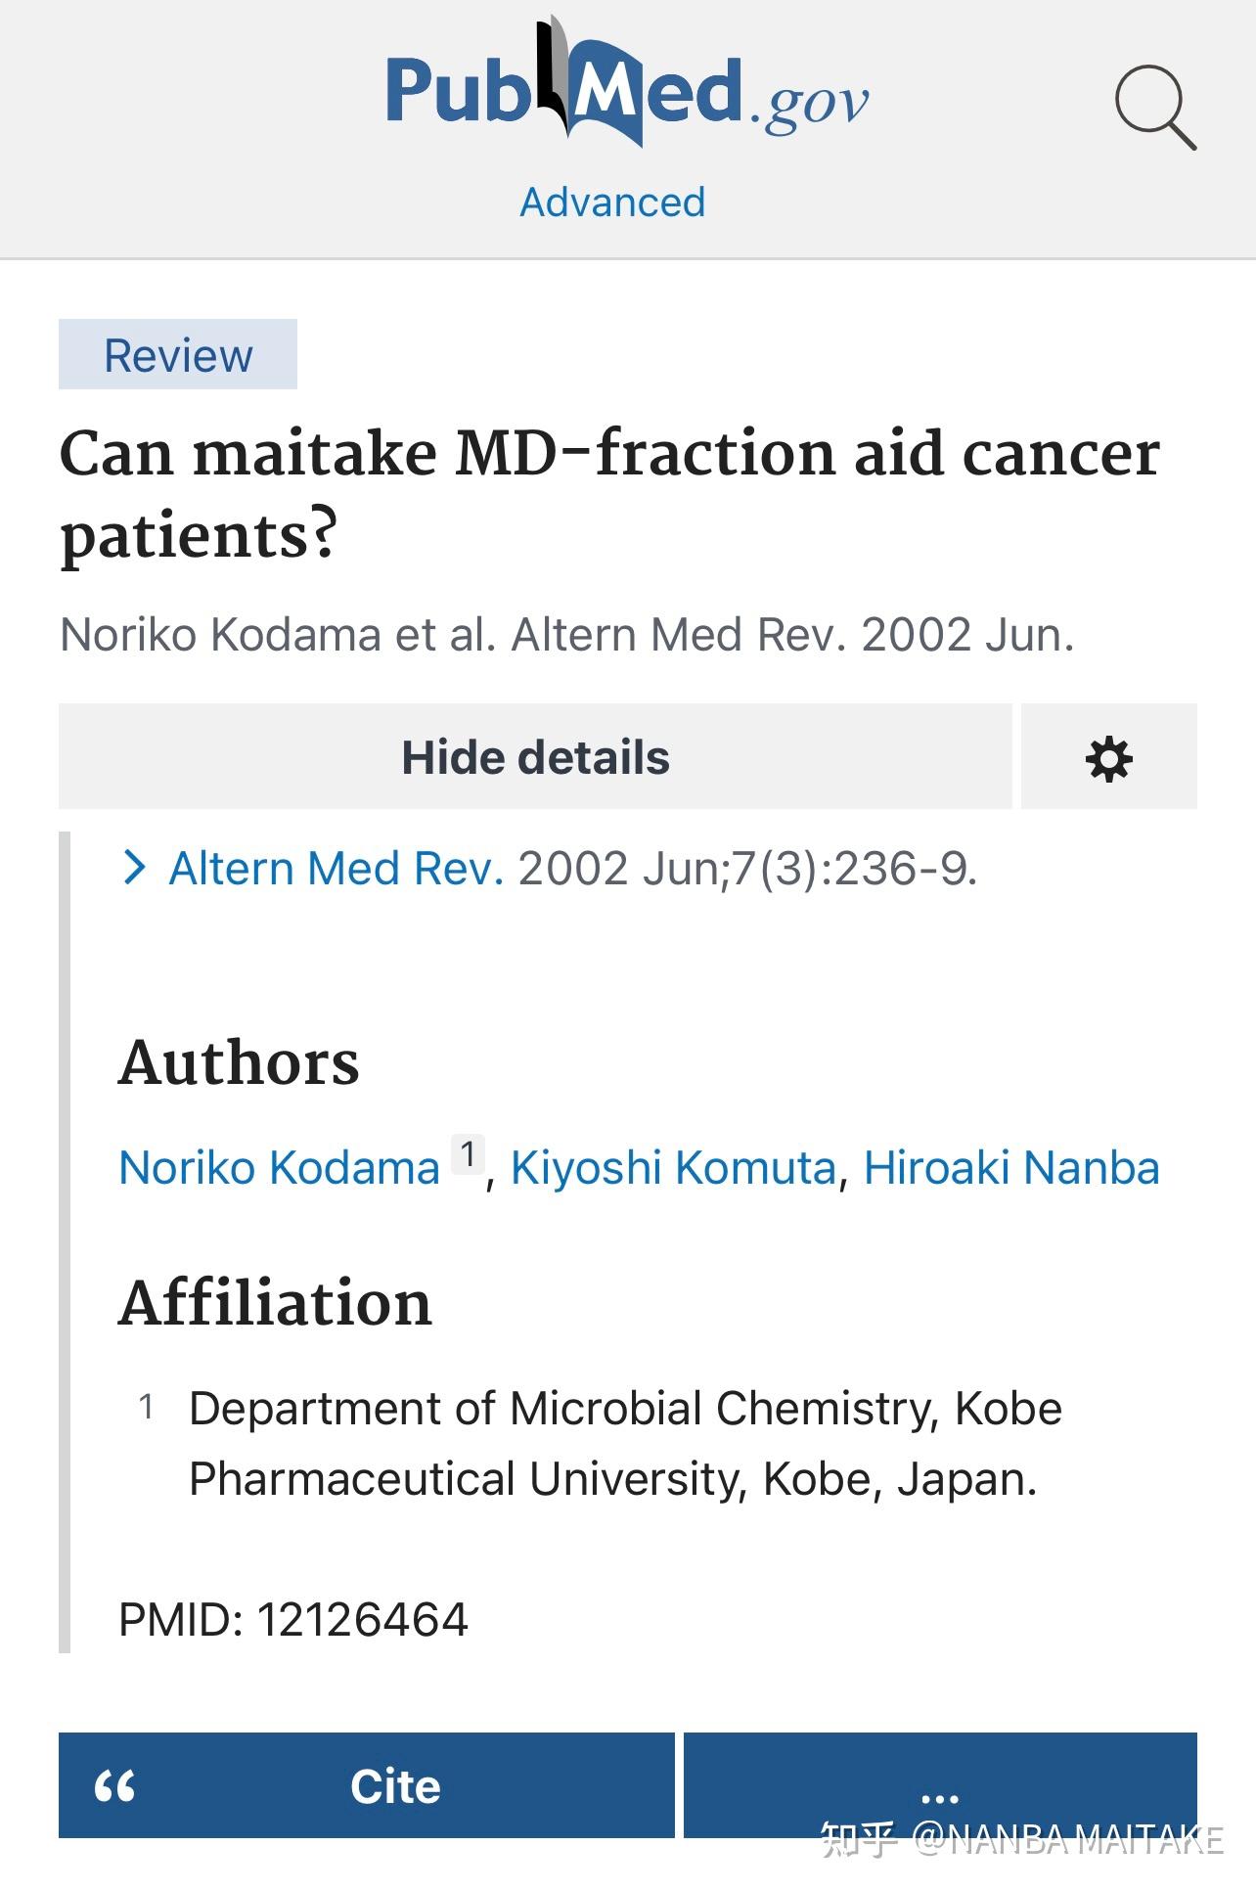Open the Altern Med Rev. journal dropdown
Image resolution: width=1256 pixels, height=1890 pixels.
point(336,868)
